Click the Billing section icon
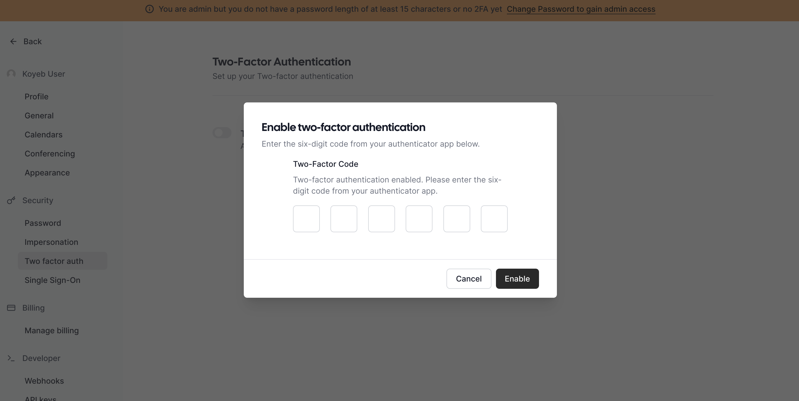Screen dimensions: 799x401 click(x=11, y=308)
